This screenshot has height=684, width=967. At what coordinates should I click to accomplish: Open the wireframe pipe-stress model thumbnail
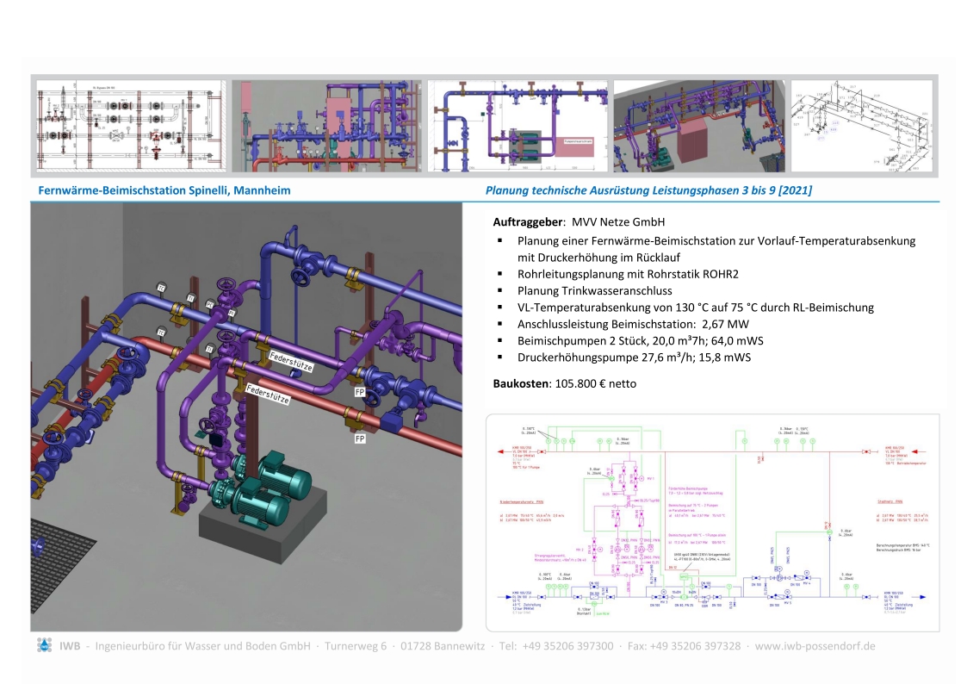(x=861, y=127)
